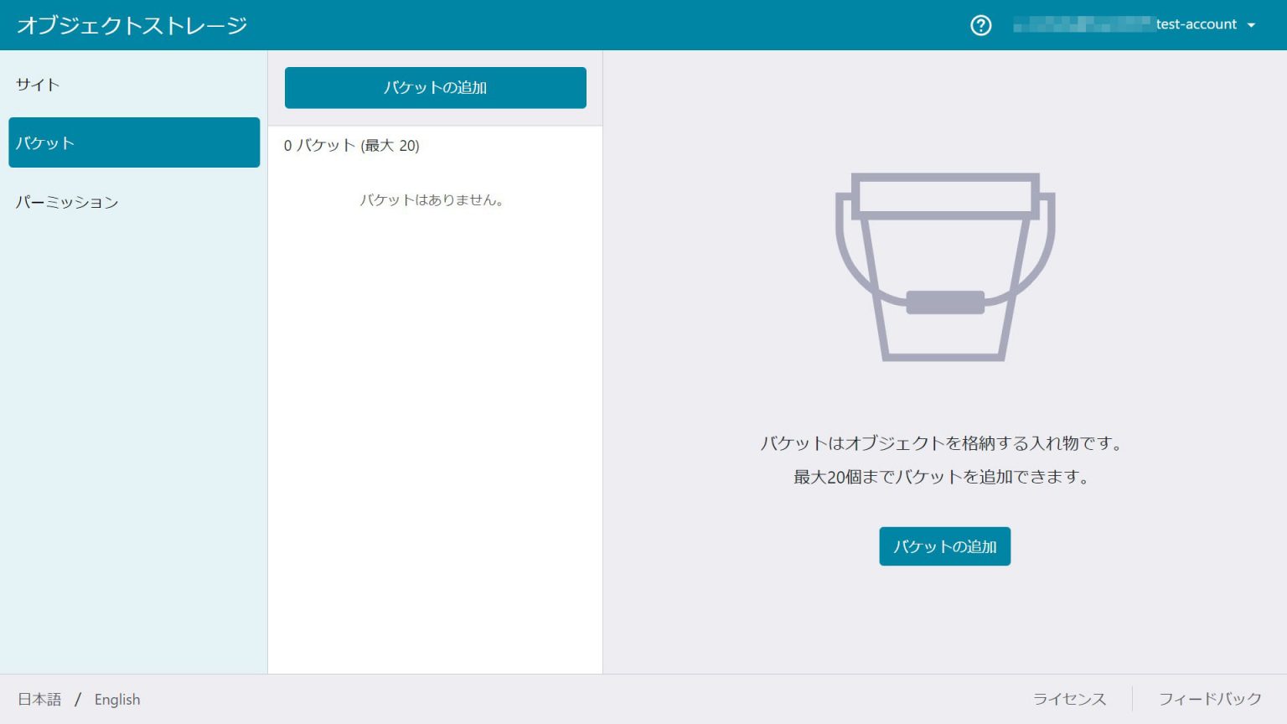Open the パーミッション section
The width and height of the screenshot is (1287, 724).
pos(67,202)
